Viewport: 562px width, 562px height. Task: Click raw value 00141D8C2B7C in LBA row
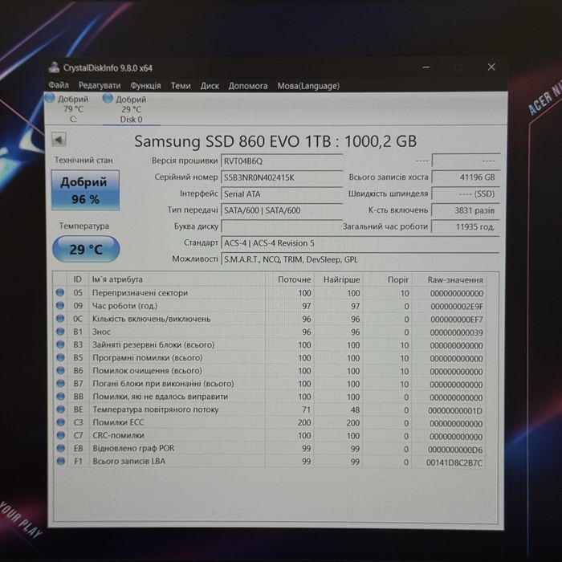[x=454, y=462]
